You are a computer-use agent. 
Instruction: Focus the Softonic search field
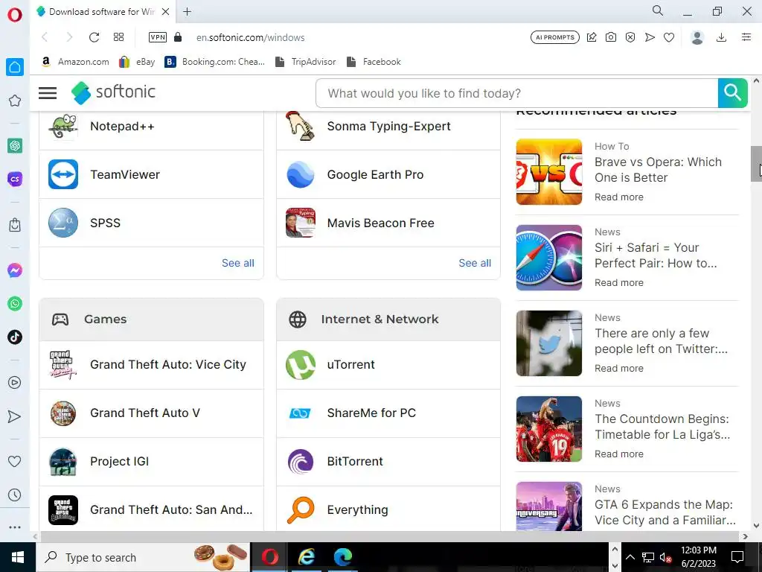tap(516, 93)
